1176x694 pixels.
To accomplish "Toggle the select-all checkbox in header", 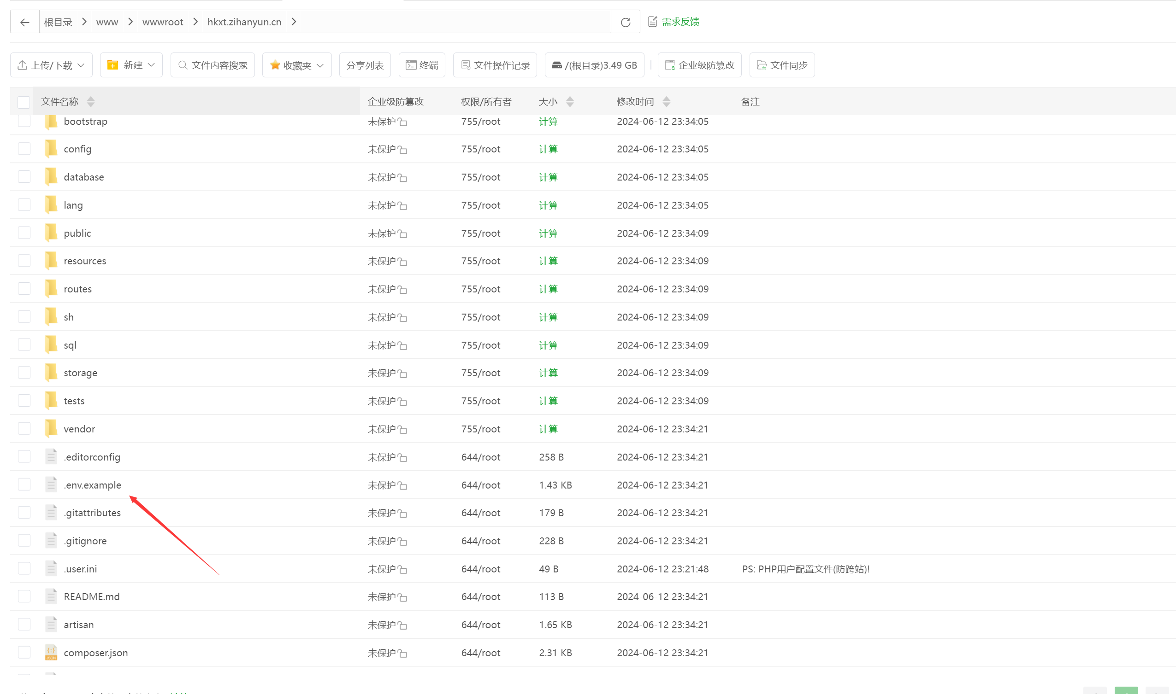I will tap(24, 102).
